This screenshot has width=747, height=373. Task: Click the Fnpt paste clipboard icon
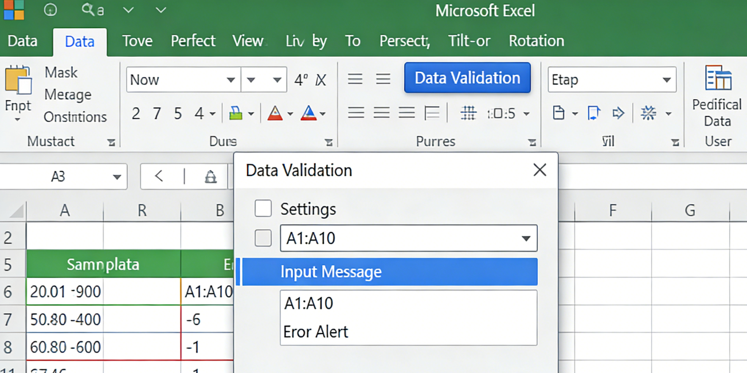pyautogui.click(x=18, y=80)
